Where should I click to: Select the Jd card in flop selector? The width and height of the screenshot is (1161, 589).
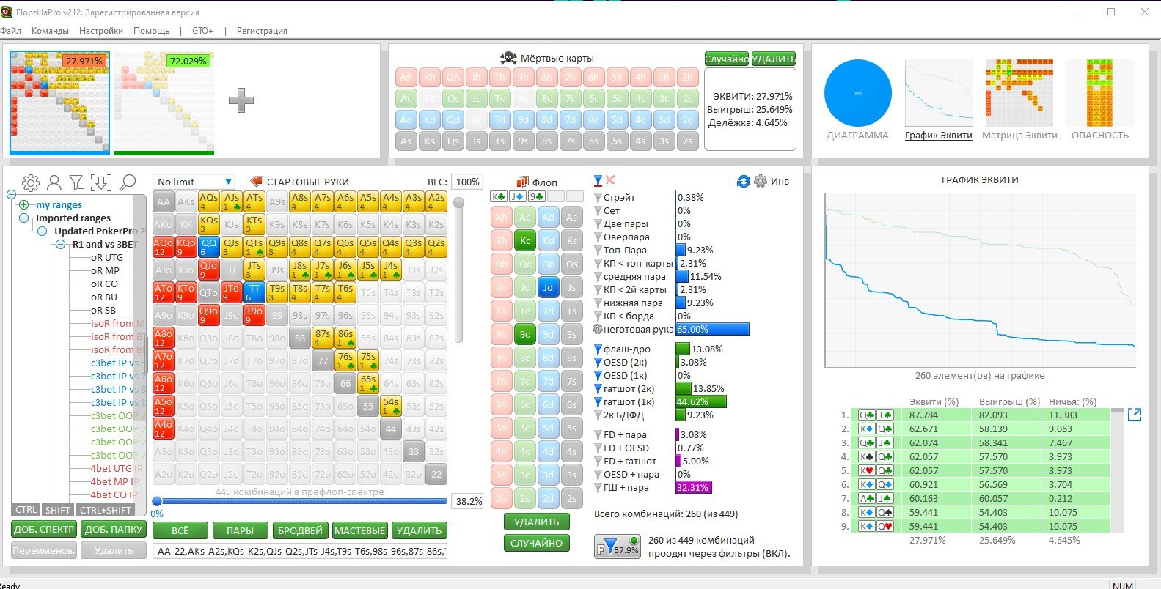548,287
